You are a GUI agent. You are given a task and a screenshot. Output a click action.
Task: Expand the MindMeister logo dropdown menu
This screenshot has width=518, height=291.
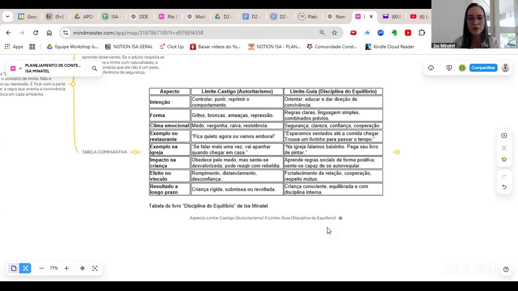(x=16, y=68)
